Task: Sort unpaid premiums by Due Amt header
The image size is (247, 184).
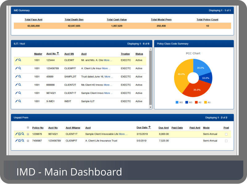Action: [164, 128]
